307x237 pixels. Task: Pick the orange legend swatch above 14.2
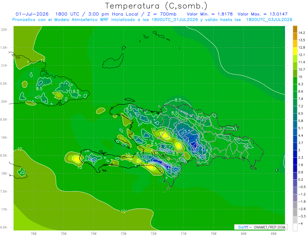point(295,29)
